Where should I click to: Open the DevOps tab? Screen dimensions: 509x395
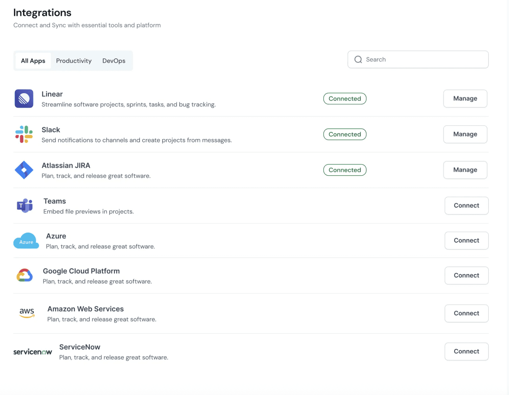click(114, 61)
